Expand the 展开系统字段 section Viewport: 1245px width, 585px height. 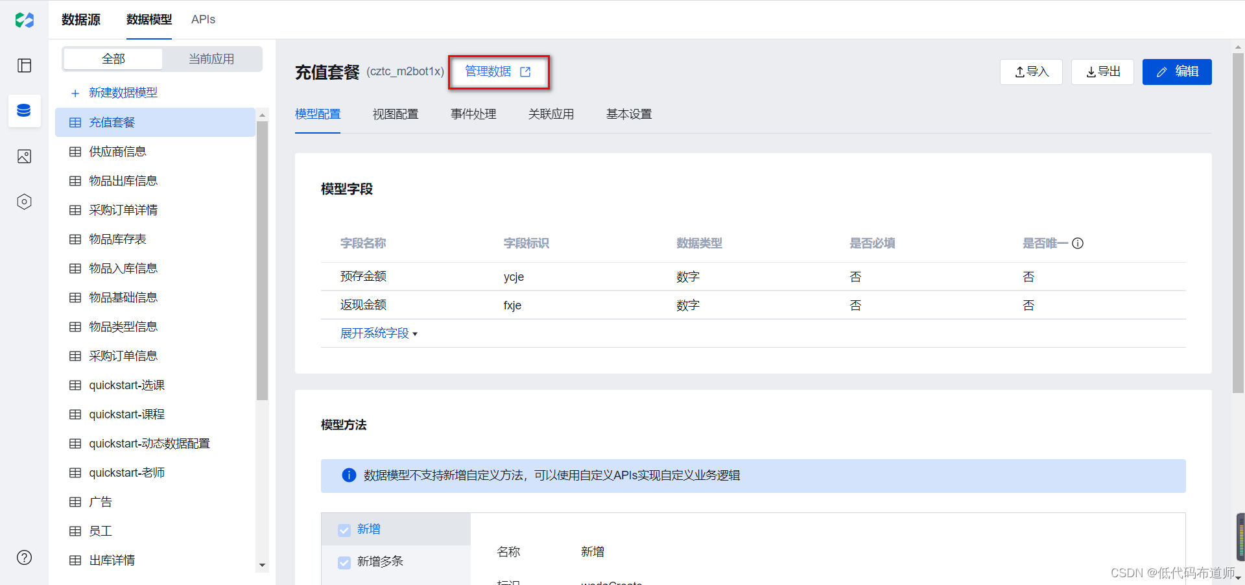coord(379,333)
